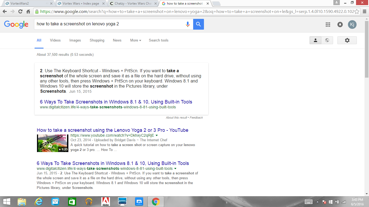Open Search tools options
Viewport: 369px width, 207px height.
(159, 40)
